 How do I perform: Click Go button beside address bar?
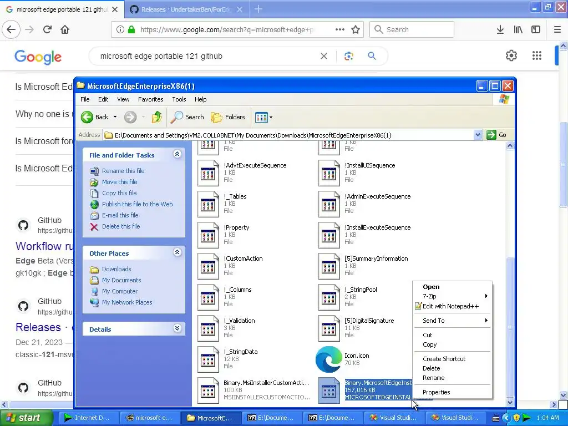[496, 135]
